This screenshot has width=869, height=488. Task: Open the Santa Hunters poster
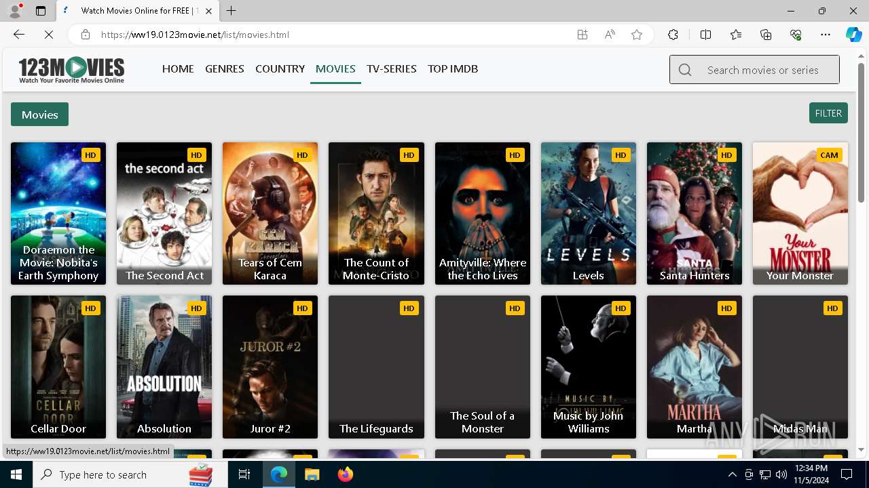pyautogui.click(x=695, y=213)
